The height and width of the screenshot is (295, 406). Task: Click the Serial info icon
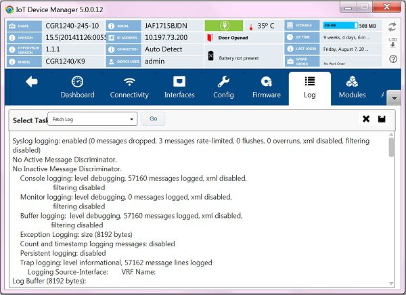pyautogui.click(x=112, y=26)
